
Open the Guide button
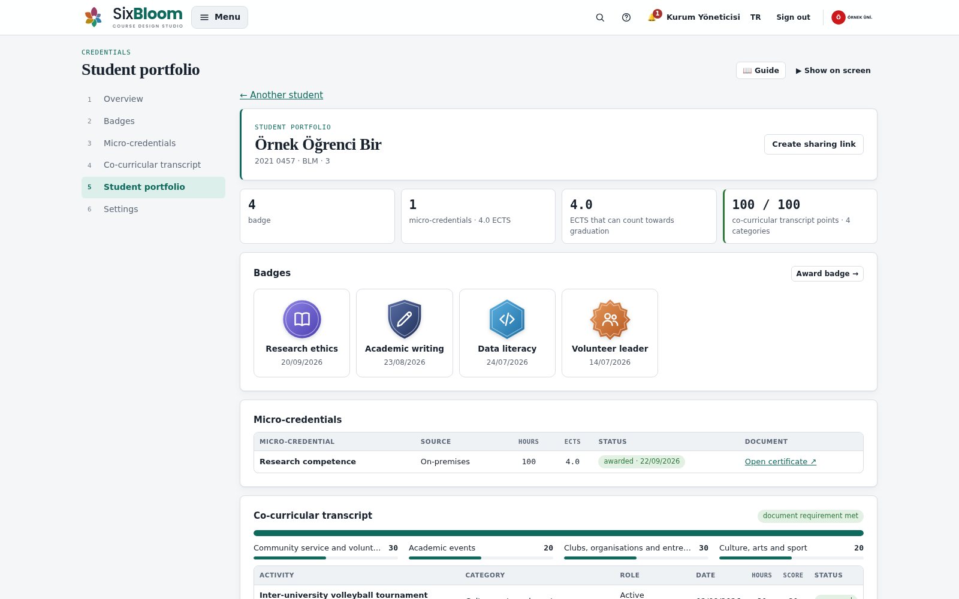[x=761, y=70]
